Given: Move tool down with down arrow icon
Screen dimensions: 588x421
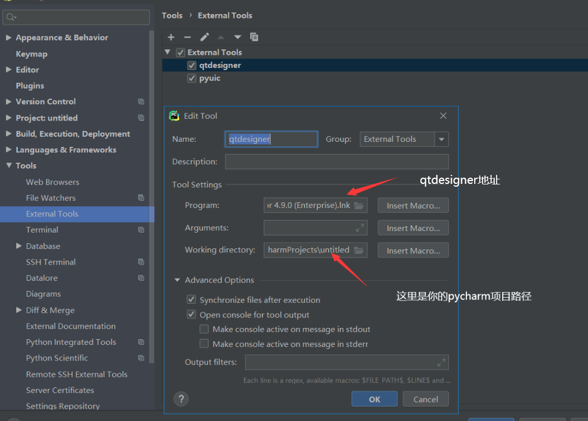Looking at the screenshot, I should [x=237, y=37].
